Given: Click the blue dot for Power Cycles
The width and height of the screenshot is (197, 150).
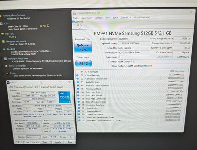Looking at the screenshot, I should [79, 108].
